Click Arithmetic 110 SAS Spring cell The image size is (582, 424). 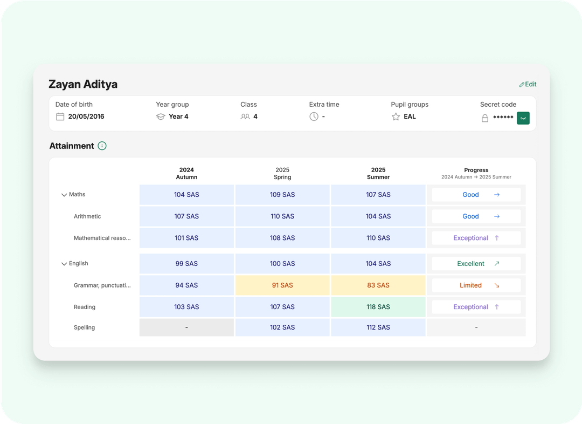[282, 216]
